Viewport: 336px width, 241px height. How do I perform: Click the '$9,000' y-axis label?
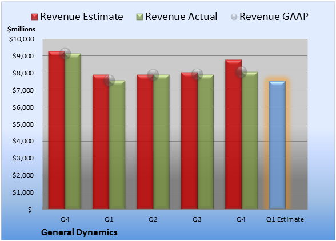23,56
